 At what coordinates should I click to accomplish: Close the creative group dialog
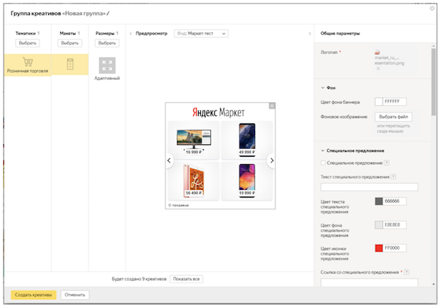point(432,8)
